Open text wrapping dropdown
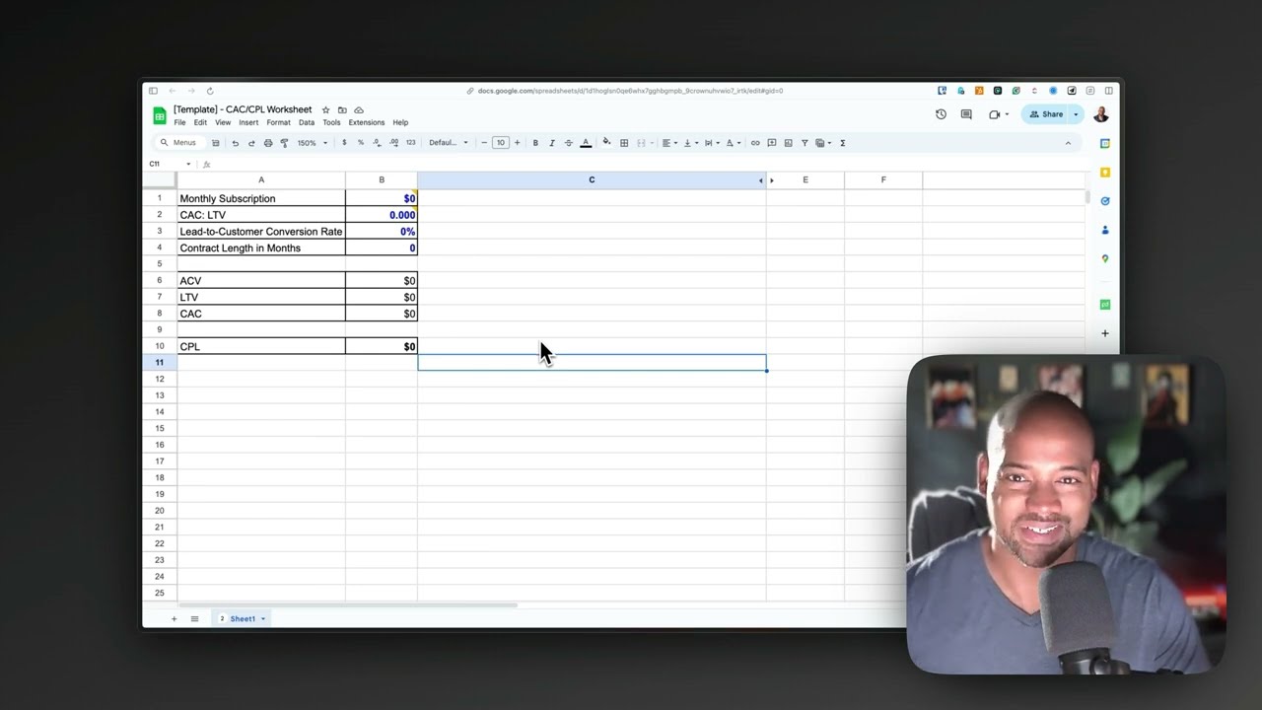Viewport: 1262px width, 710px height. pyautogui.click(x=712, y=143)
